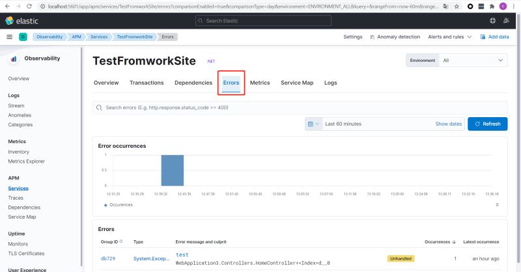This screenshot has width=521, height=272.
Task: Open the Environment dropdown
Action: tap(473, 61)
